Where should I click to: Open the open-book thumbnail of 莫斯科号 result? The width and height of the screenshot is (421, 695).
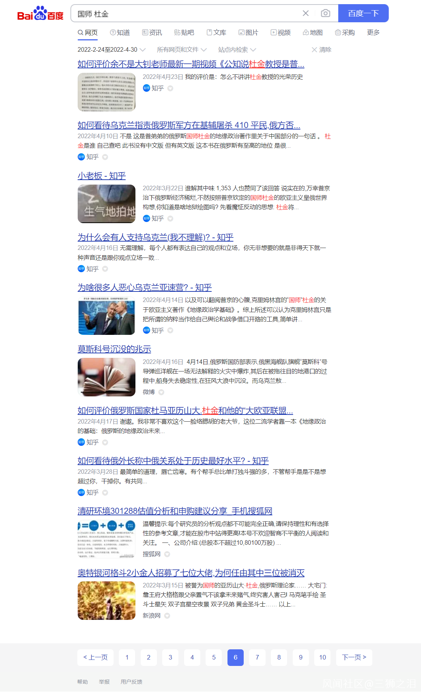pos(106,377)
